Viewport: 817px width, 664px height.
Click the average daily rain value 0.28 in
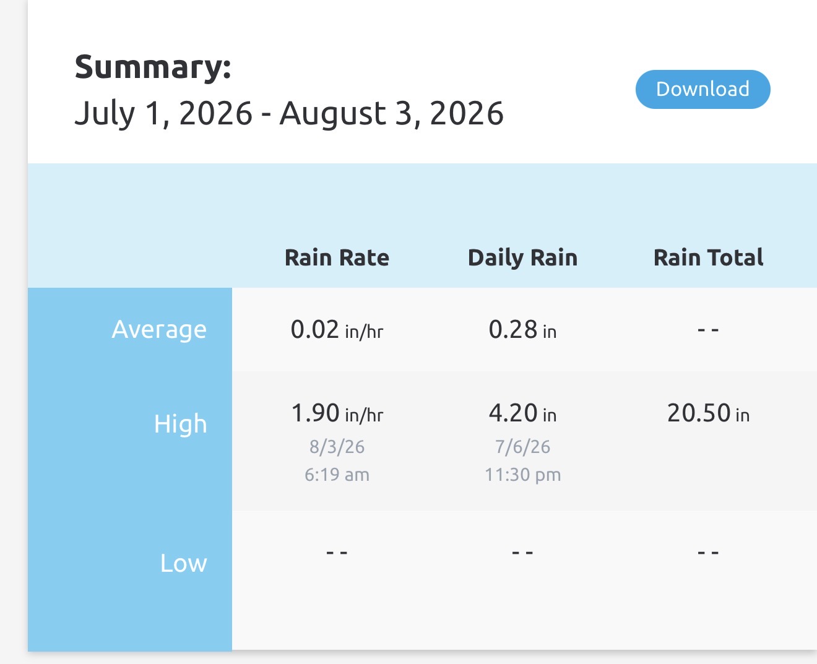tap(522, 330)
